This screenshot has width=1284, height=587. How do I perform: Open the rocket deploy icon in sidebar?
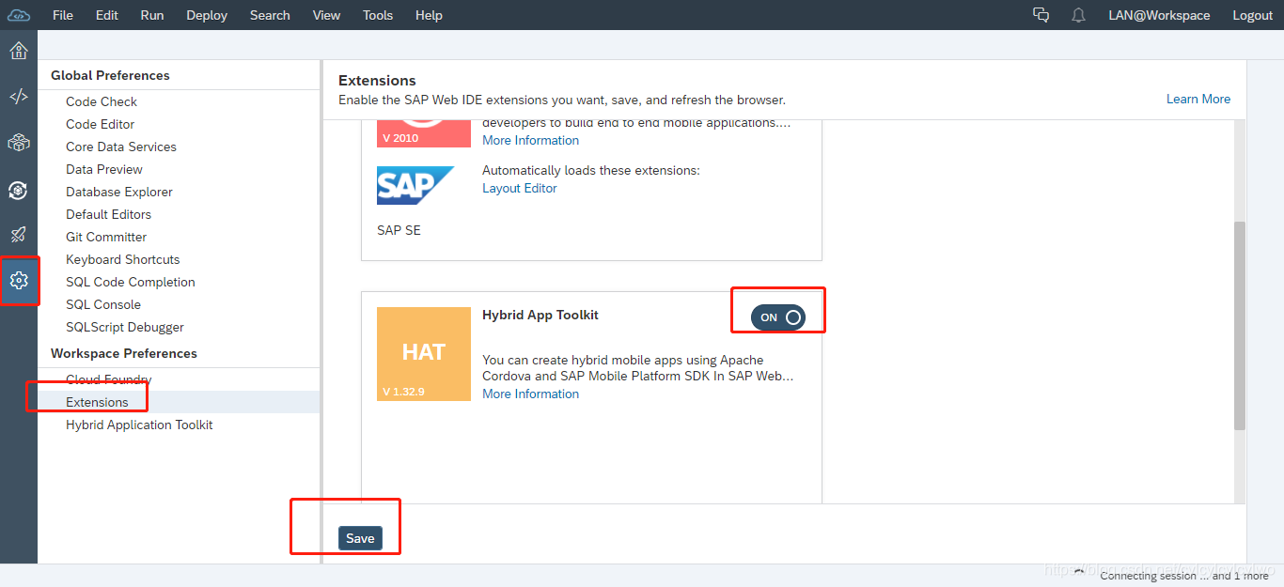(x=19, y=235)
